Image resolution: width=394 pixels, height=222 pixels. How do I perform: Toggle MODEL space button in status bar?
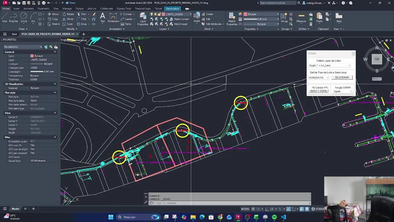[245, 209]
